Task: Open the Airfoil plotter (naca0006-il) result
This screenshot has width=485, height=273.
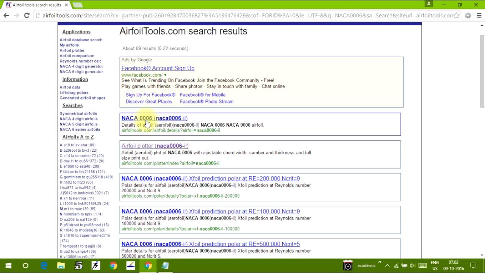Action: point(155,146)
